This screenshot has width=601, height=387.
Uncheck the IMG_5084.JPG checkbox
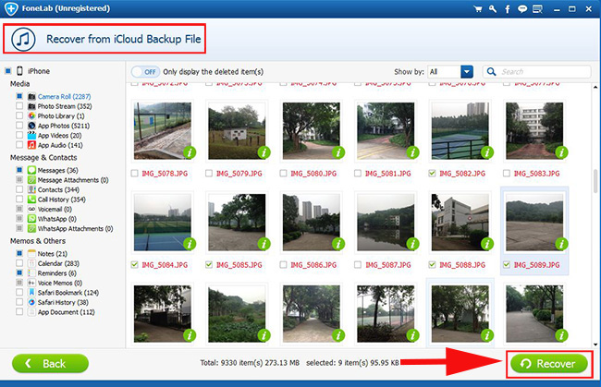tap(135, 264)
